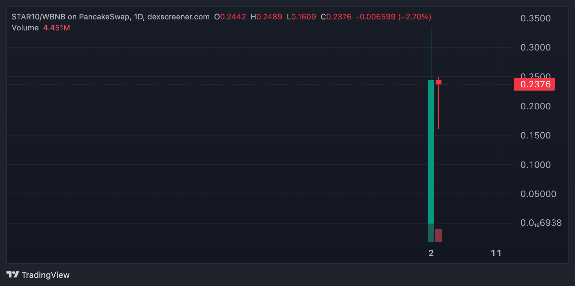The width and height of the screenshot is (575, 286).
Task: Click the 0.3500 price axis label
Action: [536, 18]
